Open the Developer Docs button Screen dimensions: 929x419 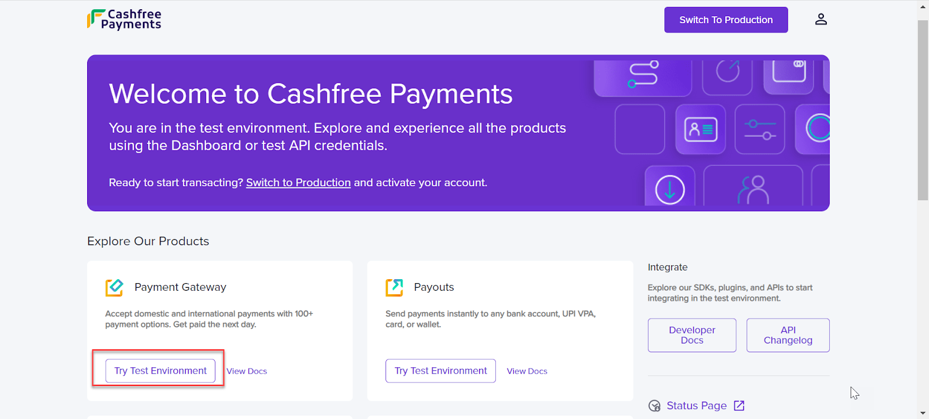pyautogui.click(x=692, y=335)
